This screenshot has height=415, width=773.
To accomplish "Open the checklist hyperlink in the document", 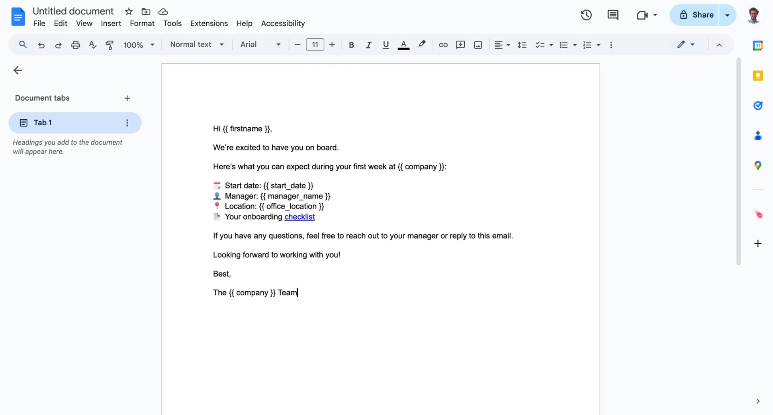I will point(299,217).
